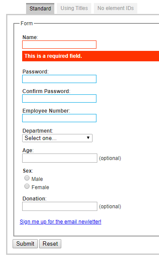
Task: Choose the Female radio option
Action: point(27,186)
